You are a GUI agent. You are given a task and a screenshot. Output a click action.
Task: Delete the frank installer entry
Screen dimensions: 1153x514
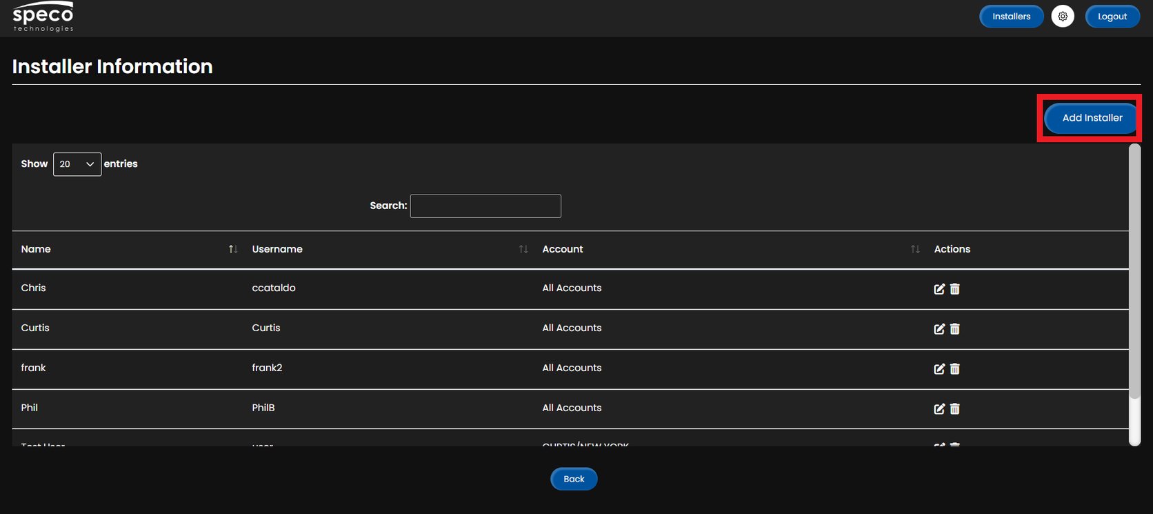point(955,369)
